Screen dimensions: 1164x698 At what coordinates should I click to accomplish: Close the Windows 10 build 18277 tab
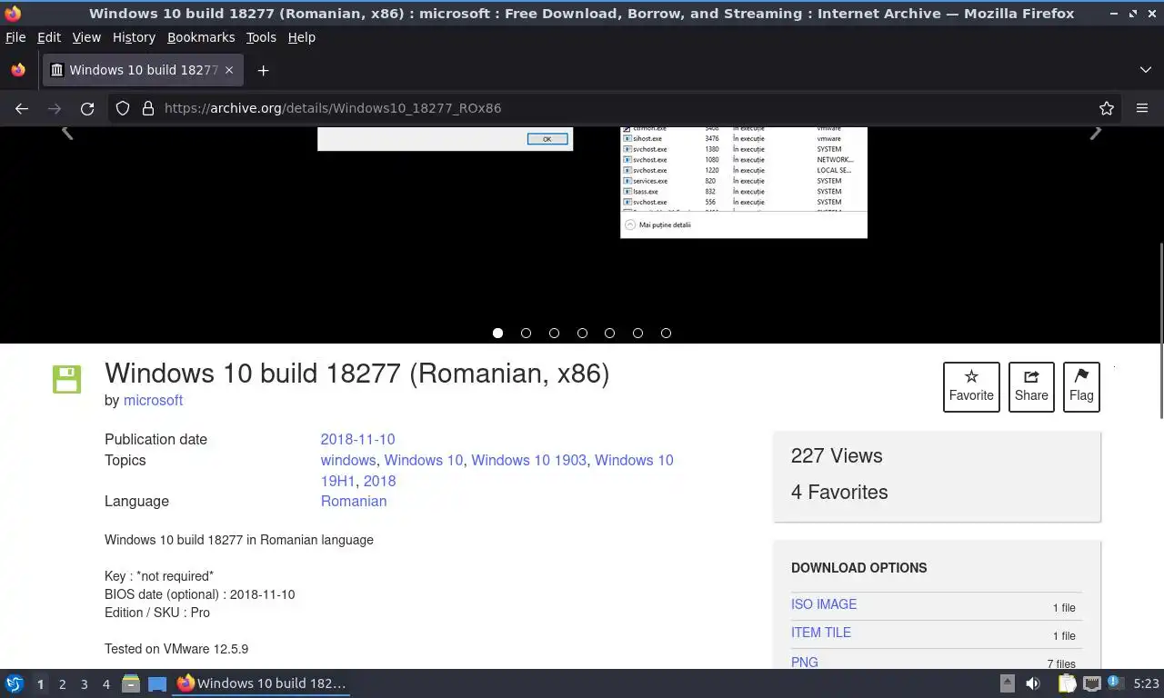click(229, 70)
